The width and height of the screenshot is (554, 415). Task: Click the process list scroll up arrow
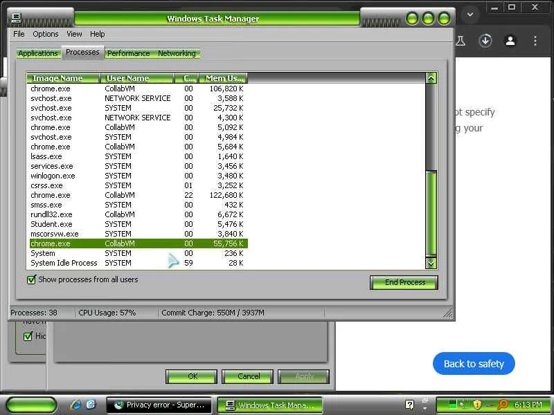(431, 78)
